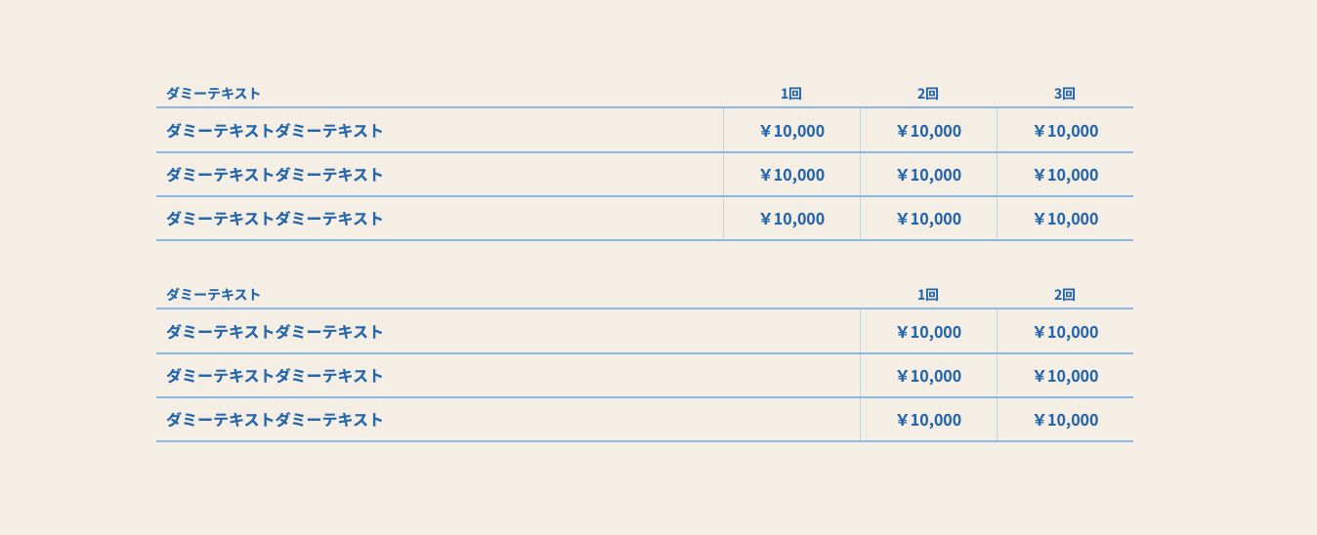Click the 1回 header in the upper table

[x=790, y=94]
